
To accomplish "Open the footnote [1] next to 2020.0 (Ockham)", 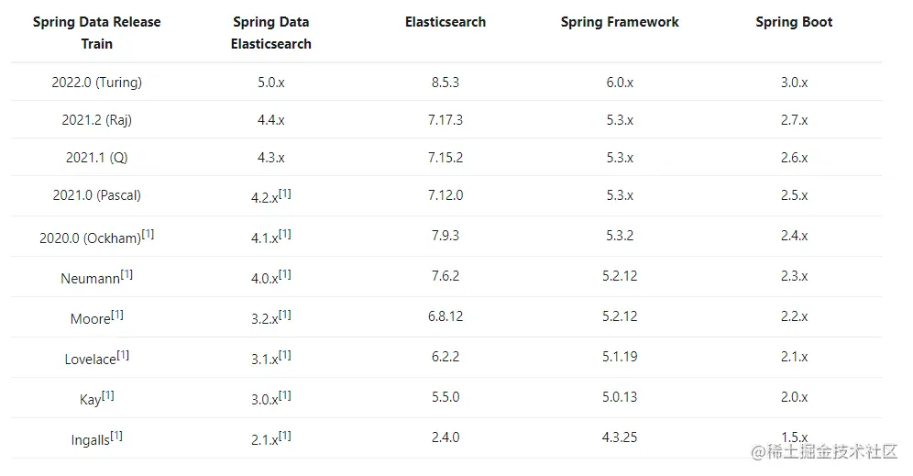I will 148,234.
